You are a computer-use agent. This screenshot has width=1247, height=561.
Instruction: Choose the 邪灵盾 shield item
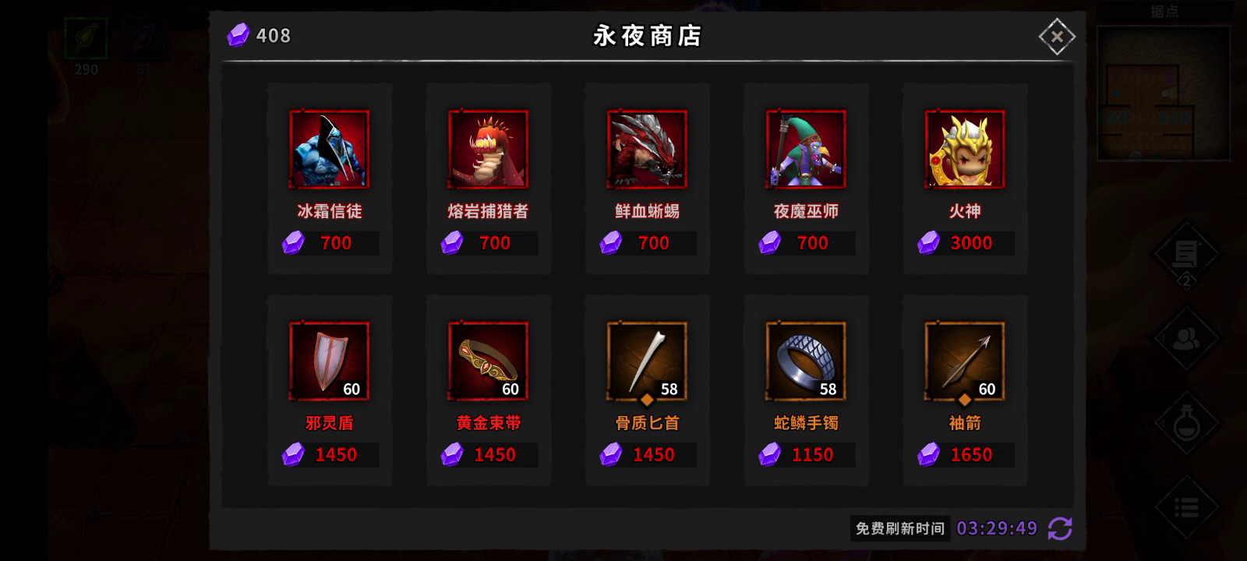click(330, 361)
